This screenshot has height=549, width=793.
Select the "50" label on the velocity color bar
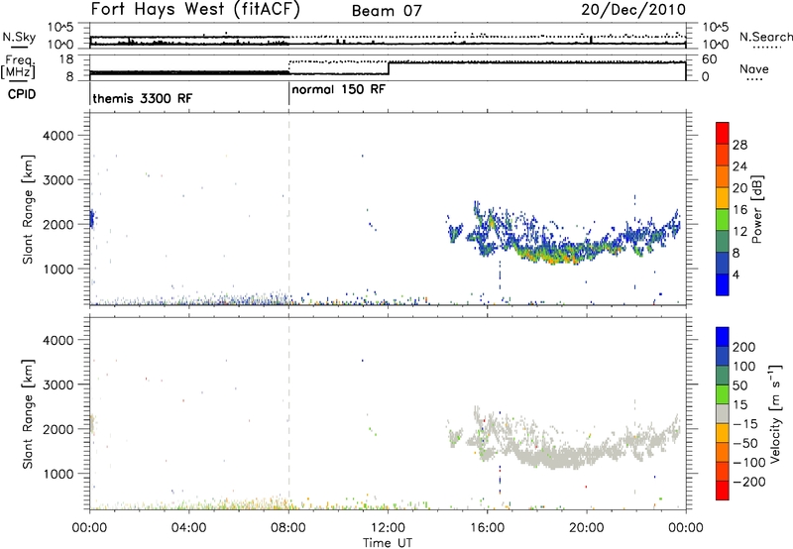click(x=739, y=385)
